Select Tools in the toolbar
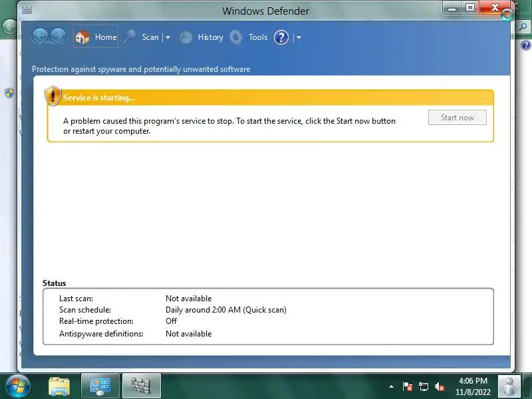Screen dimensions: 532x399 [x=258, y=37]
